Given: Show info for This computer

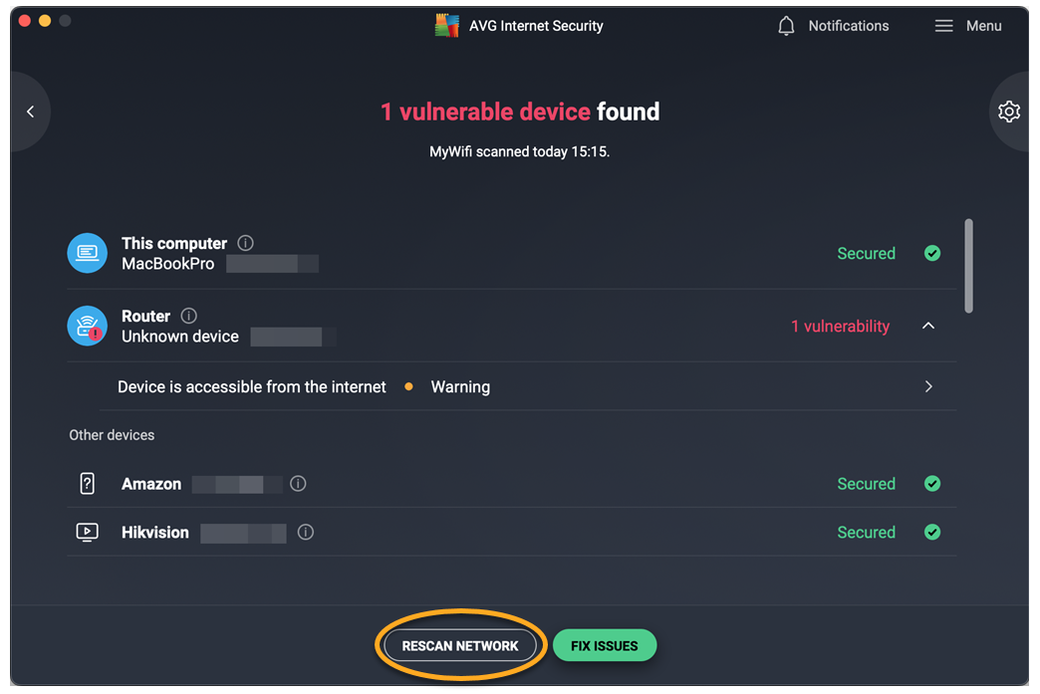Looking at the screenshot, I should (x=245, y=243).
